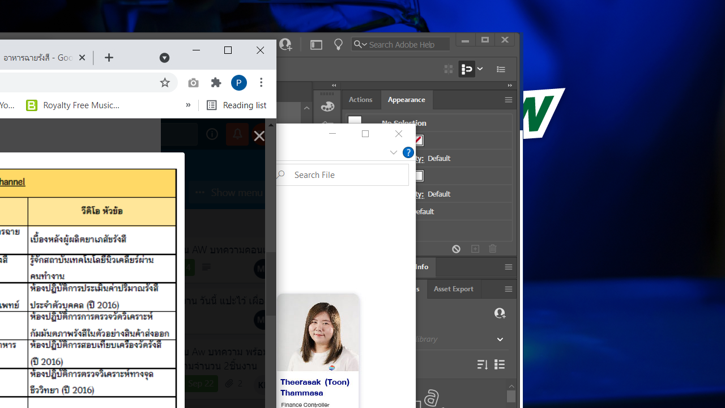Viewport: 725px width, 408px height.
Task: Open the red notification bell in the web page
Action: point(237,134)
